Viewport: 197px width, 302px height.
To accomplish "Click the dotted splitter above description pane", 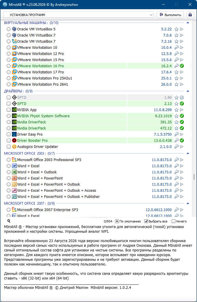I will tap(98, 217).
